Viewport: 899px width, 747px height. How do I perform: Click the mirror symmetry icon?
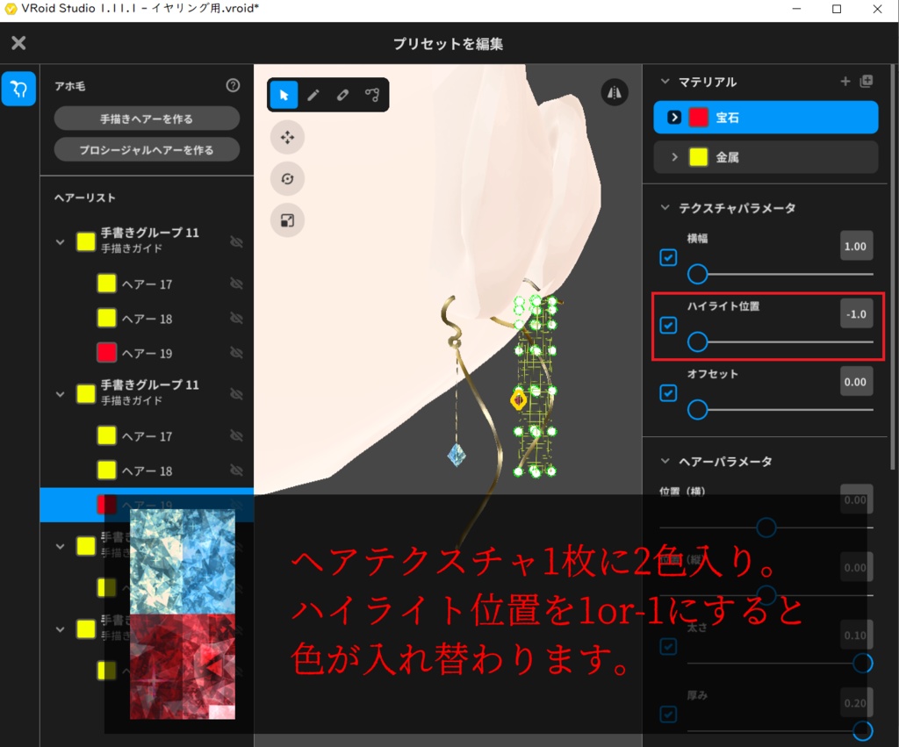pos(615,91)
